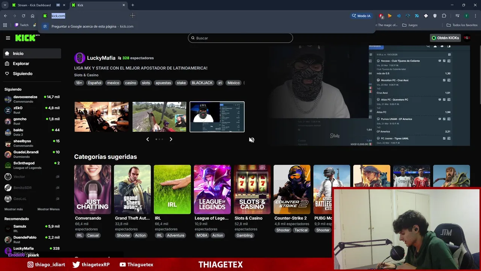
Task: Select the Slots & Casino category link under stream title
Action: click(86, 75)
